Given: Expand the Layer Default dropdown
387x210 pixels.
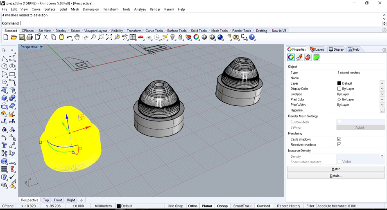Looking at the screenshot, I should [x=382, y=83].
